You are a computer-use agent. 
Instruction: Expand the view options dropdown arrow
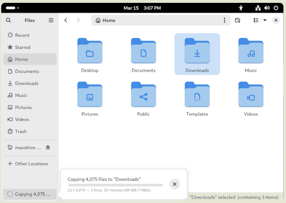265,20
